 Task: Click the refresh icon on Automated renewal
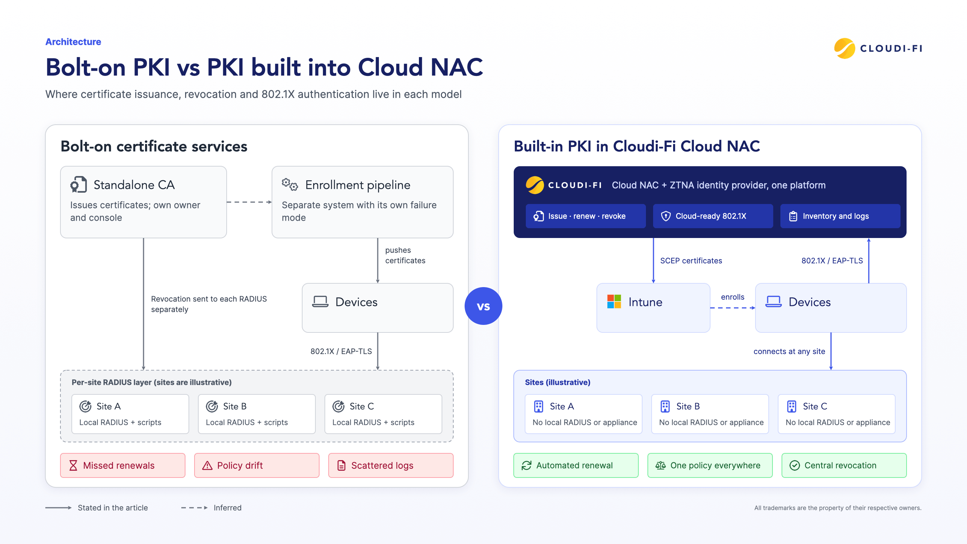[527, 465]
